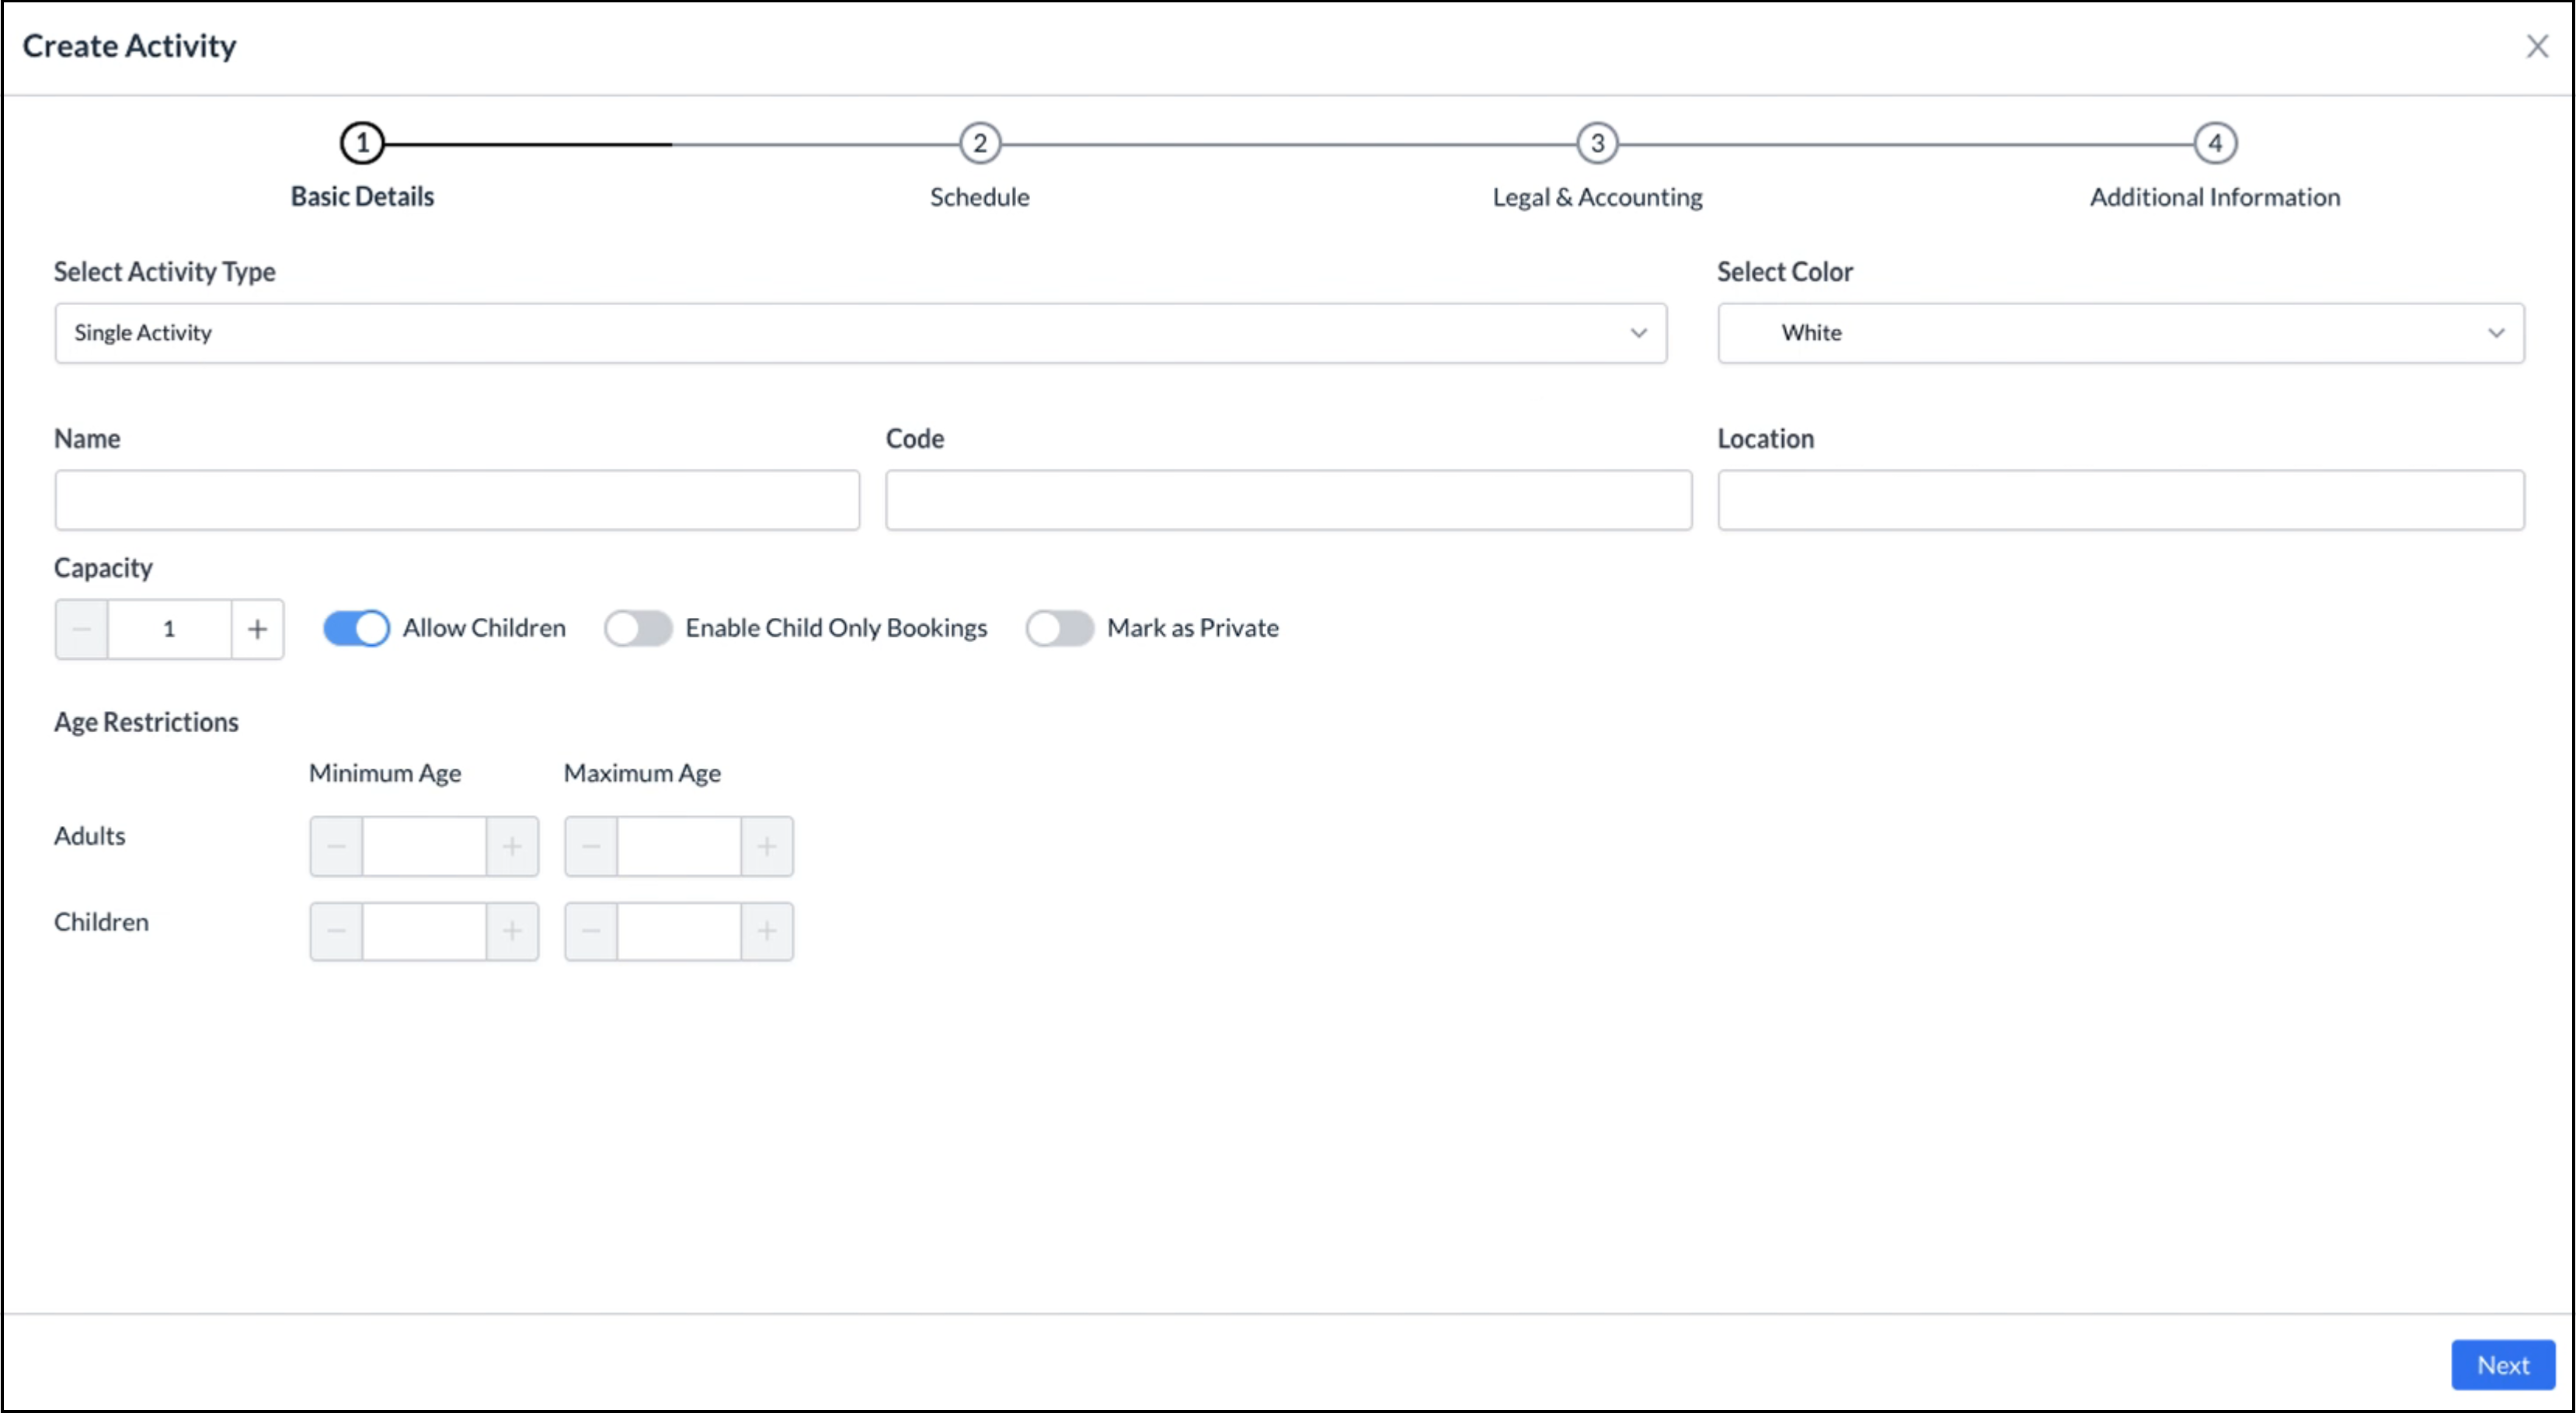This screenshot has height=1413, width=2576.
Task: Increase the Children maximum age
Action: pyautogui.click(x=766, y=930)
